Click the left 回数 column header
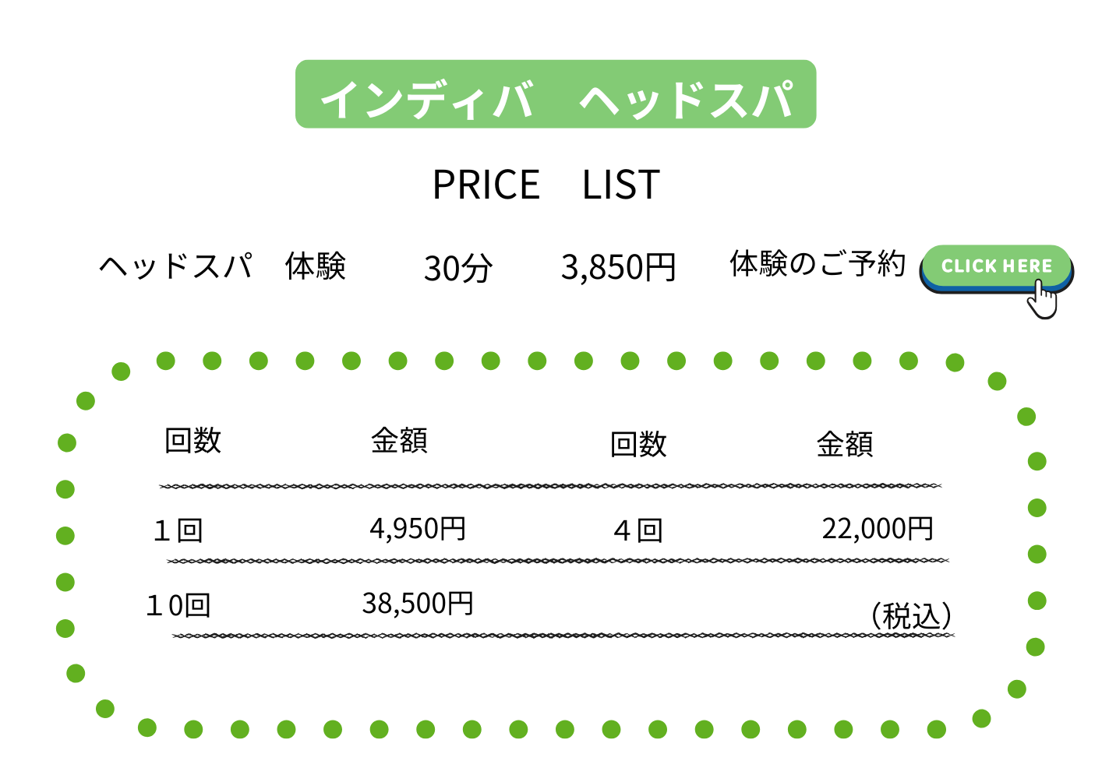 point(192,441)
